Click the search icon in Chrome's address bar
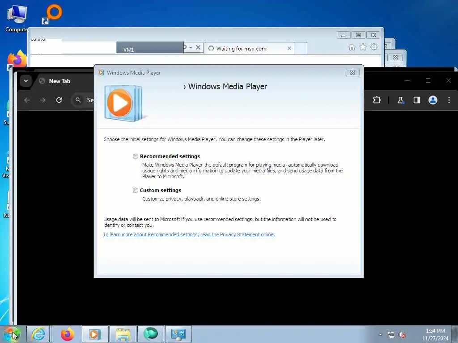The height and width of the screenshot is (343, 458). click(78, 100)
